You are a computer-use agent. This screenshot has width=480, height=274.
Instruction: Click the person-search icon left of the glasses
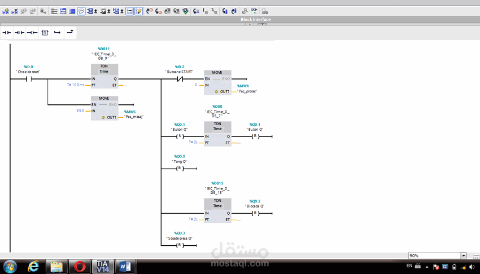point(245,11)
